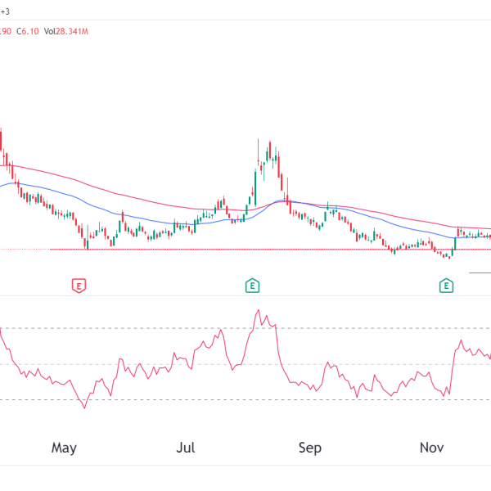491x491 pixels.
Task: Click the tallest candlestick peak in August
Action: (268, 143)
